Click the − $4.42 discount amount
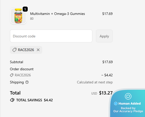Viewport: 145px width, 117px height. pyautogui.click(x=107, y=75)
